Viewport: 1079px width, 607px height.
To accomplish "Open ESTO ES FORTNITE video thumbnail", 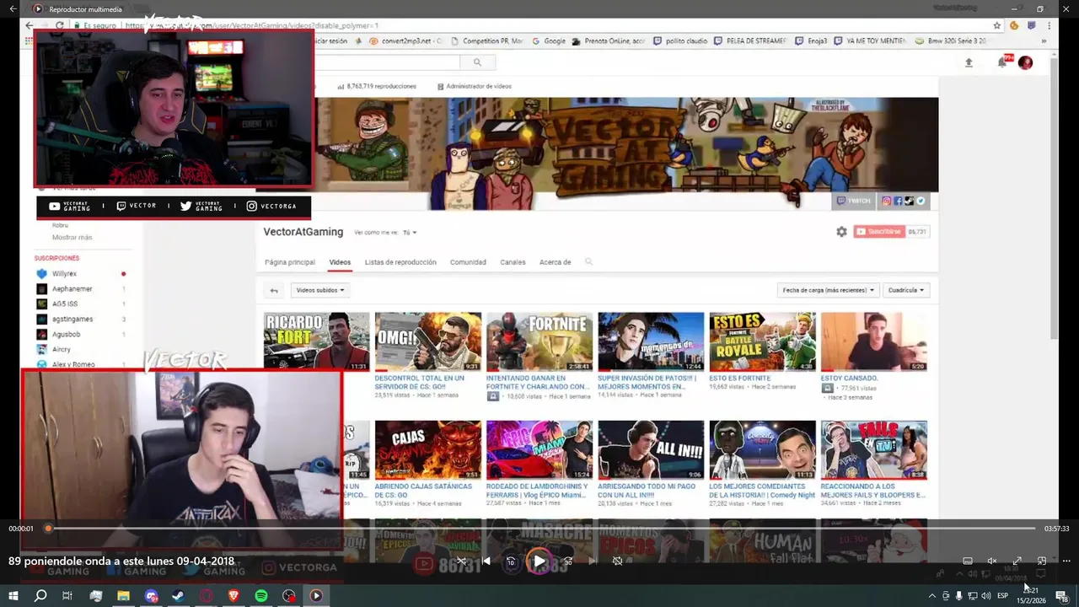I will coord(762,341).
